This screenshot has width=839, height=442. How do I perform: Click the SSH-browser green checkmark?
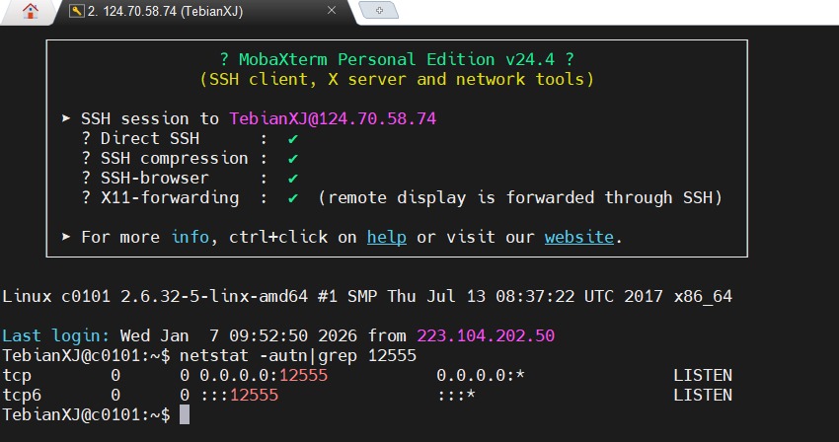tap(293, 179)
